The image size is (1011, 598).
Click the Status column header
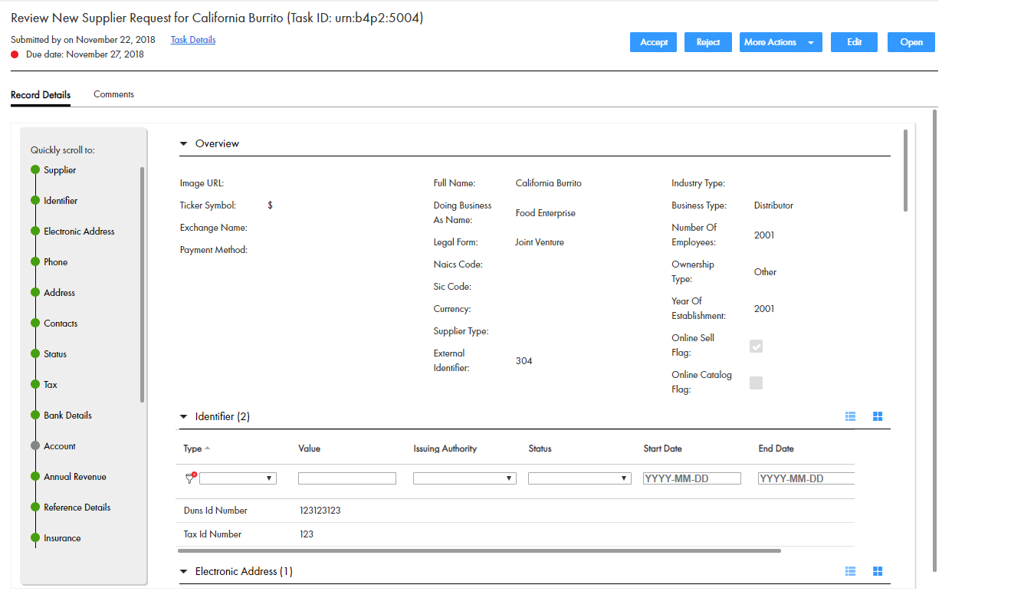[x=540, y=449]
